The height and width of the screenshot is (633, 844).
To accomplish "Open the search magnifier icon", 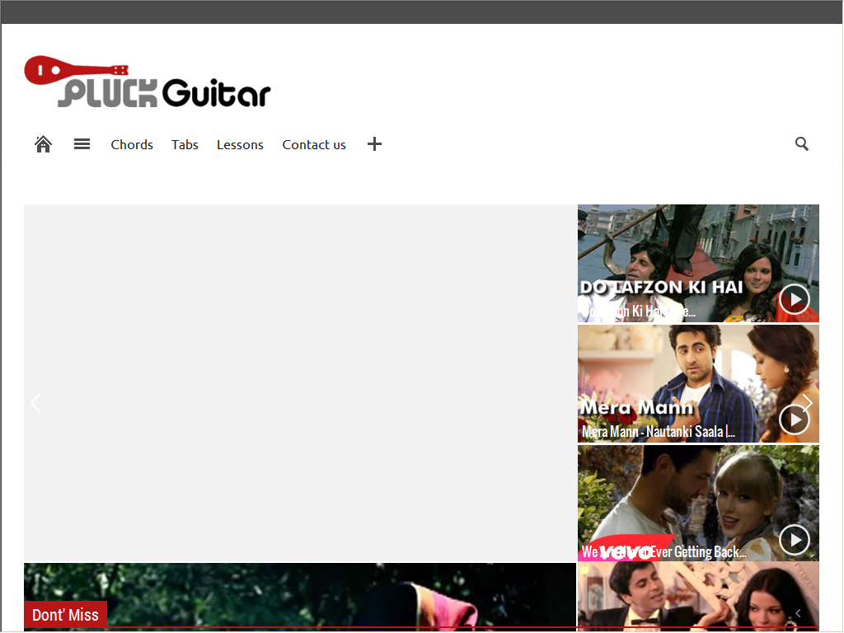I will (801, 143).
